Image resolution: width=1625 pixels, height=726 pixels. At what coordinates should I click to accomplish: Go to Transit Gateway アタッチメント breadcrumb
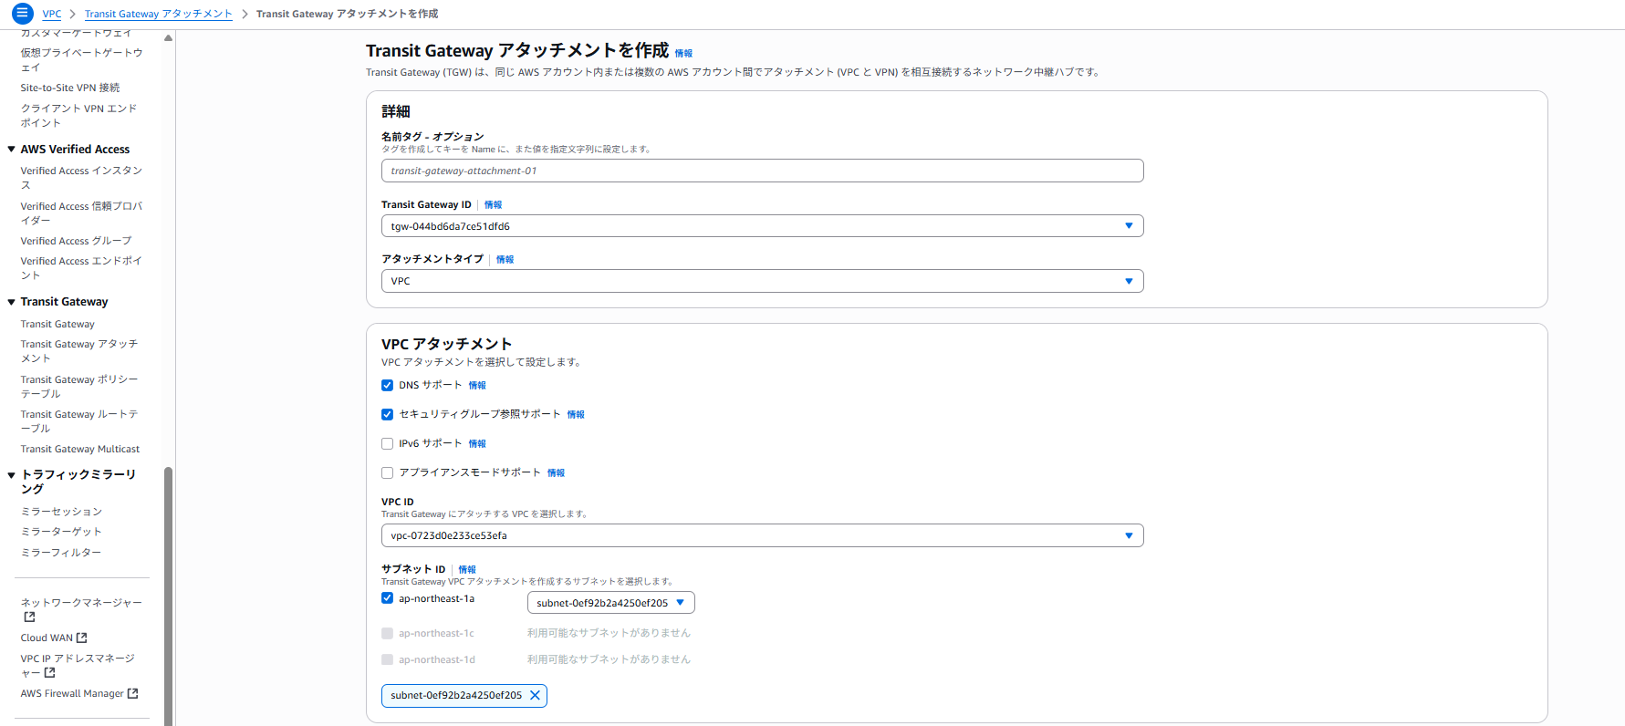(x=159, y=14)
